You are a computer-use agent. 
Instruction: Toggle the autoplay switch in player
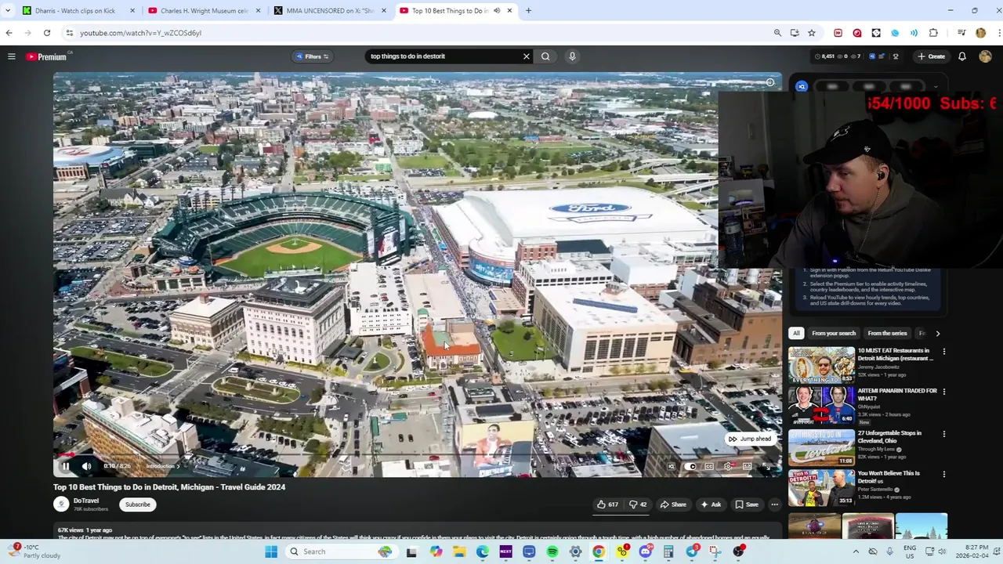click(x=690, y=466)
